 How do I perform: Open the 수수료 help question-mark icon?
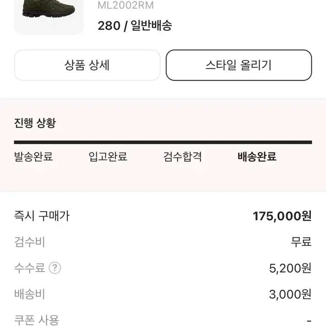click(55, 268)
